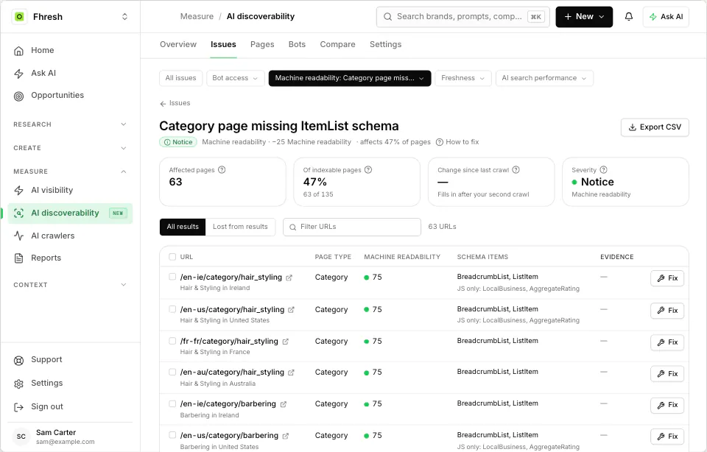Click Ask AI button in top bar
Viewport: 707px width, 452px height.
pos(666,17)
